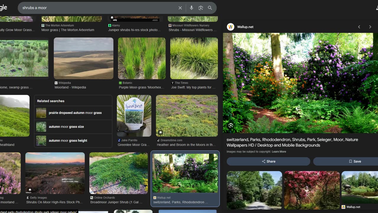The height and width of the screenshot is (213, 378).
Task: Open related image of tree-lined park road
Action: click(254, 190)
